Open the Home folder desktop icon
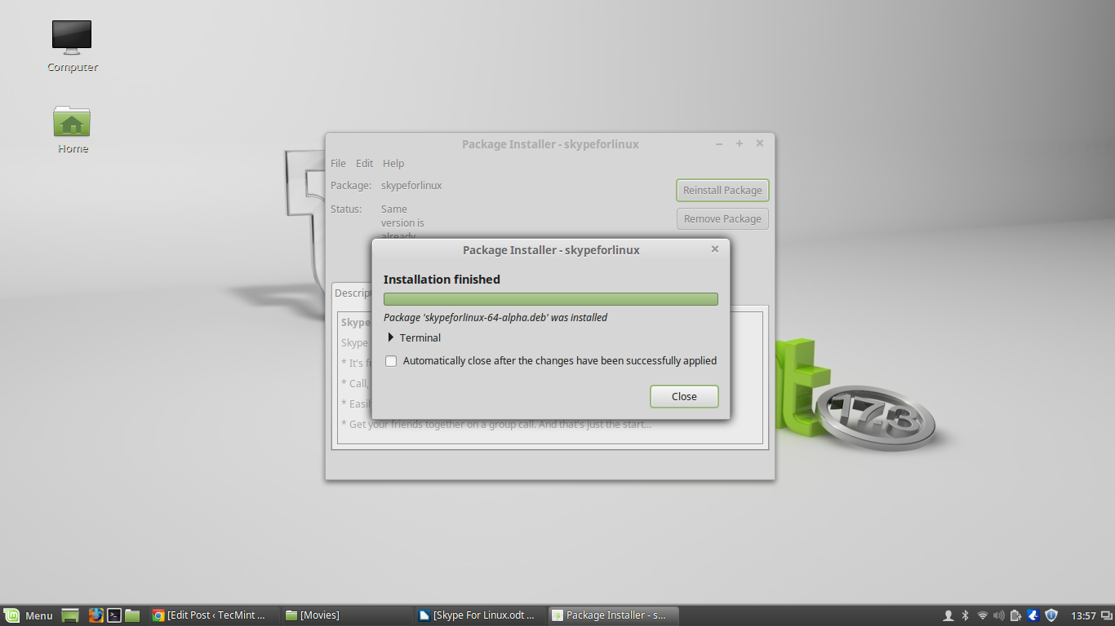Viewport: 1115px width, 626px height. pos(72,129)
